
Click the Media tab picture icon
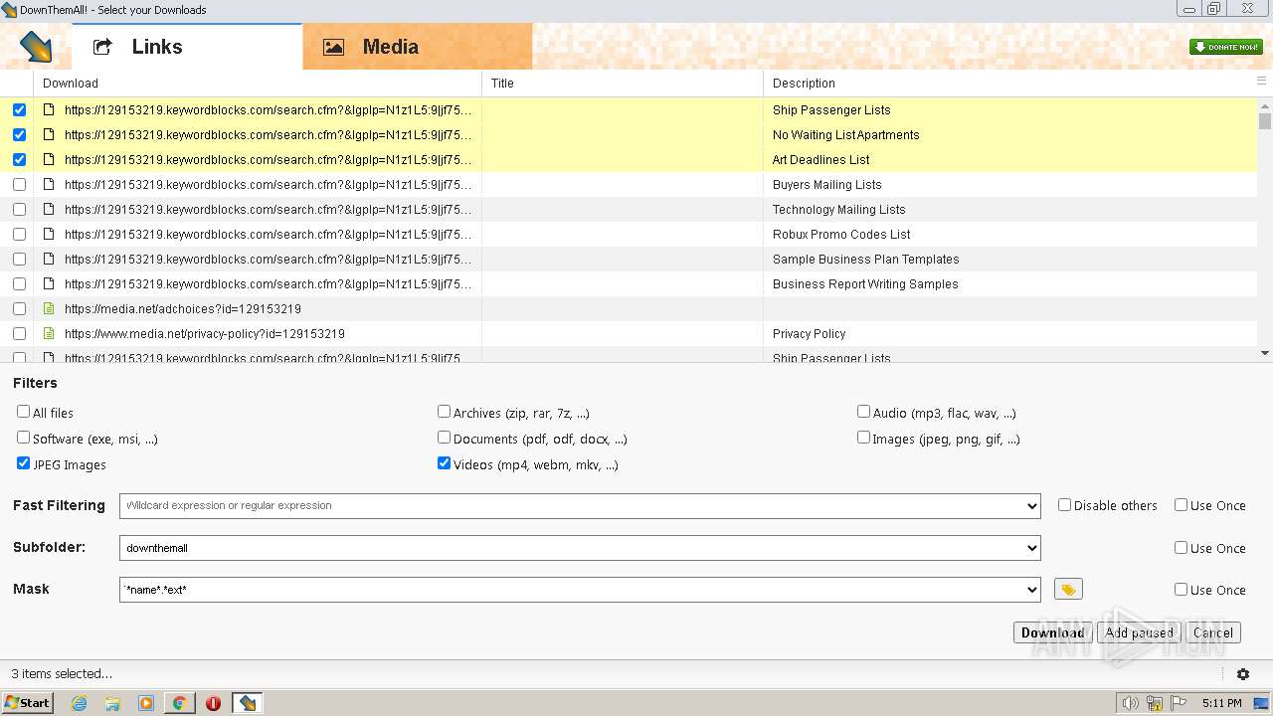pos(334,47)
